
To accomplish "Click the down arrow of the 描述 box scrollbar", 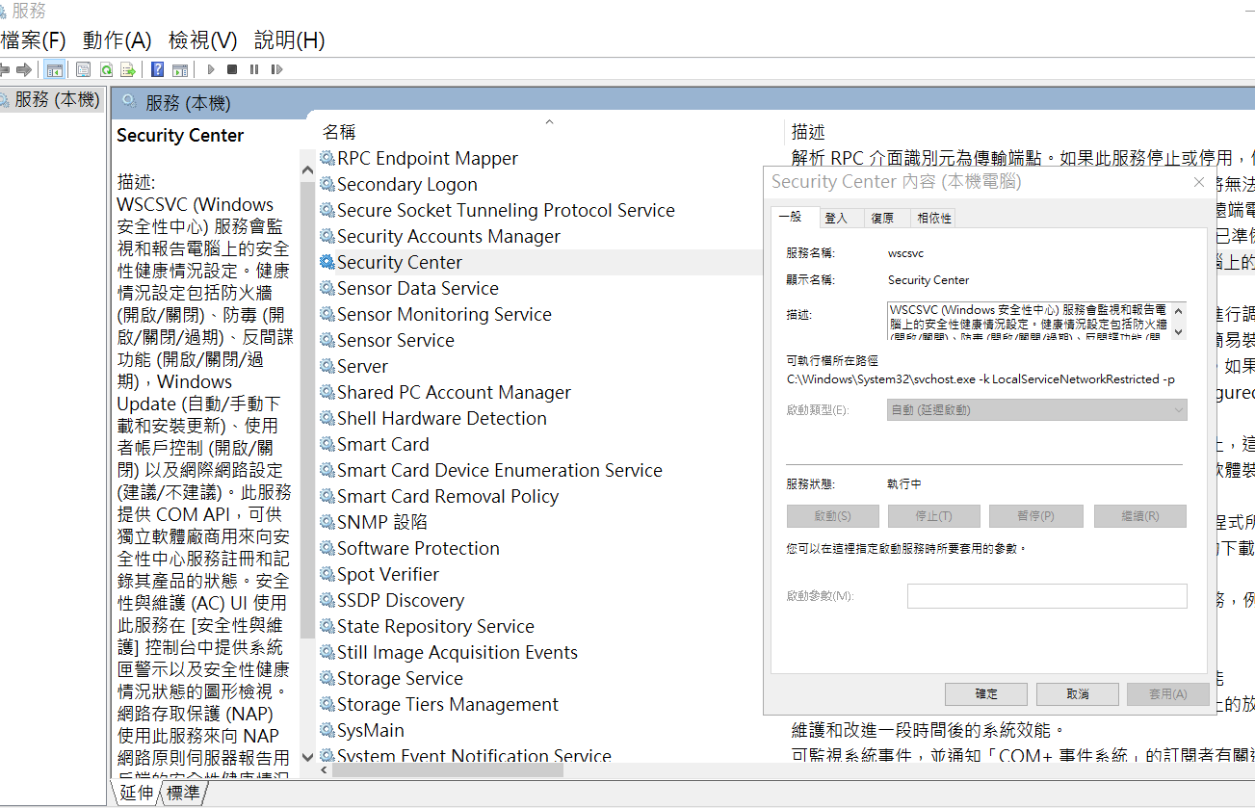I will coord(1180,332).
